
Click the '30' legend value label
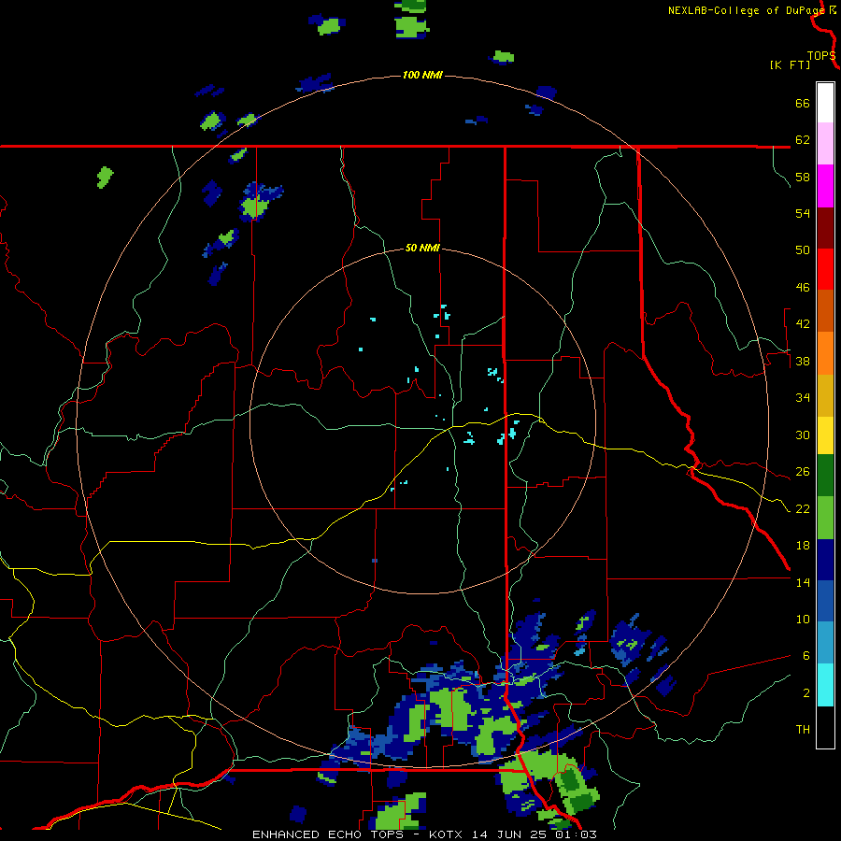[x=803, y=435]
